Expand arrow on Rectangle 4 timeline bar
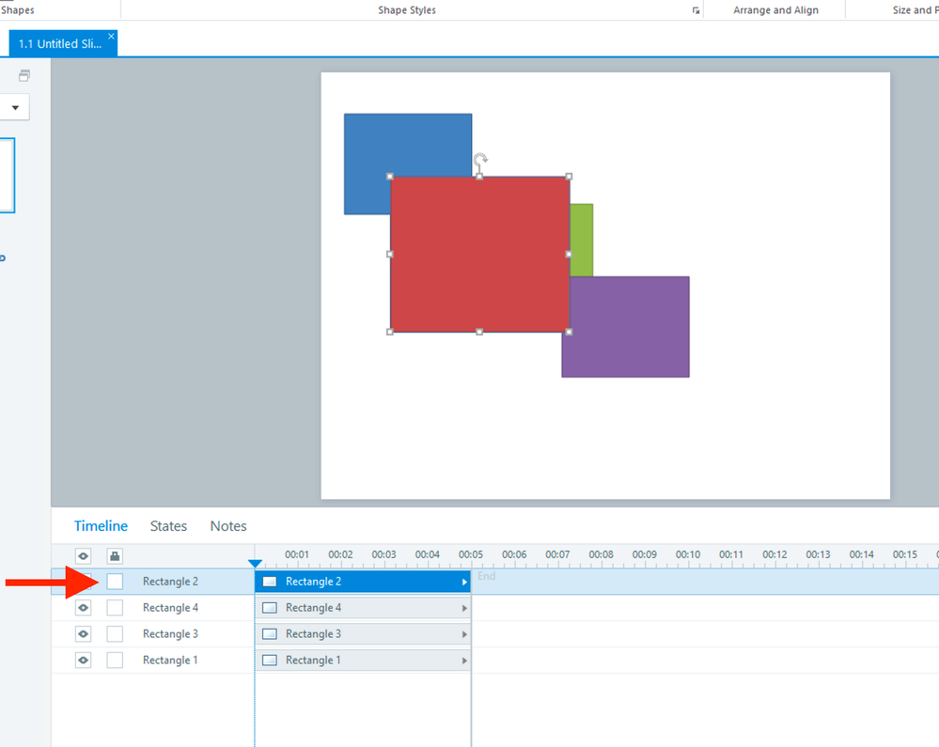 coord(464,608)
